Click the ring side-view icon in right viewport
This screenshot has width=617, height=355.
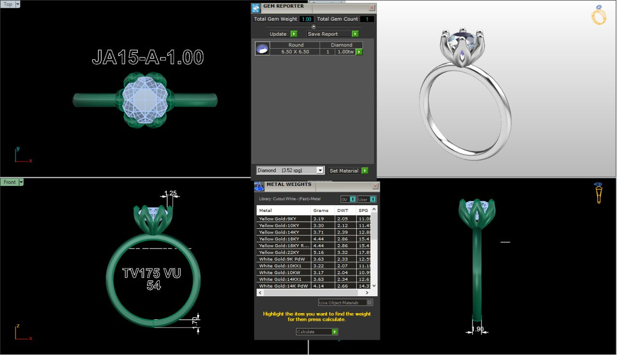pos(598,193)
